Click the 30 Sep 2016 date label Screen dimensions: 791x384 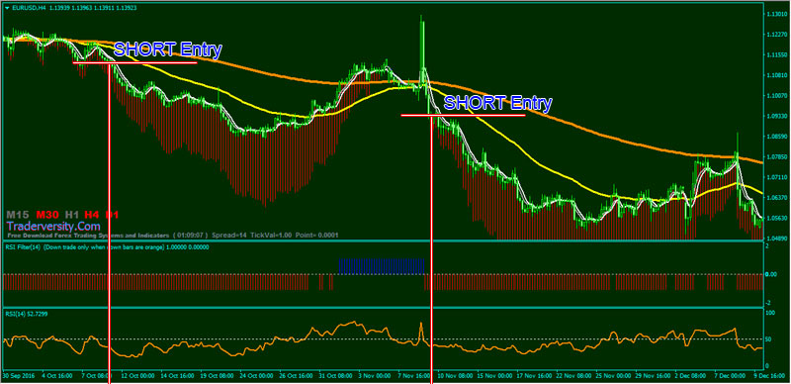click(18, 376)
